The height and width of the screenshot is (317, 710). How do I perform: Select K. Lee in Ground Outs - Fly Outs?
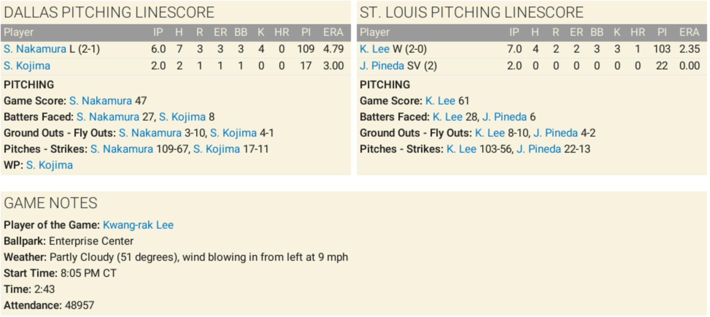point(490,133)
